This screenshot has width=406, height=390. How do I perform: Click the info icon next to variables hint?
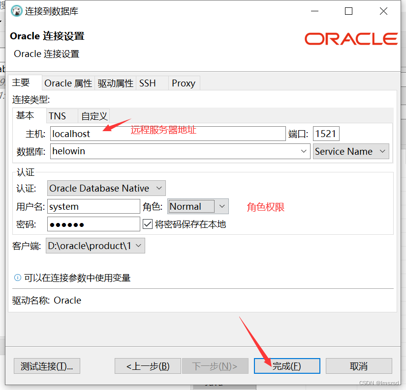(x=17, y=278)
